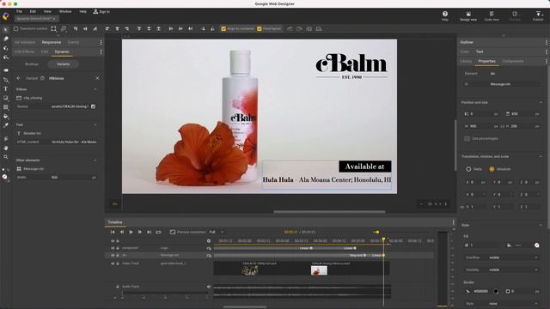Toggle the Transform control checkbox

(15, 28)
